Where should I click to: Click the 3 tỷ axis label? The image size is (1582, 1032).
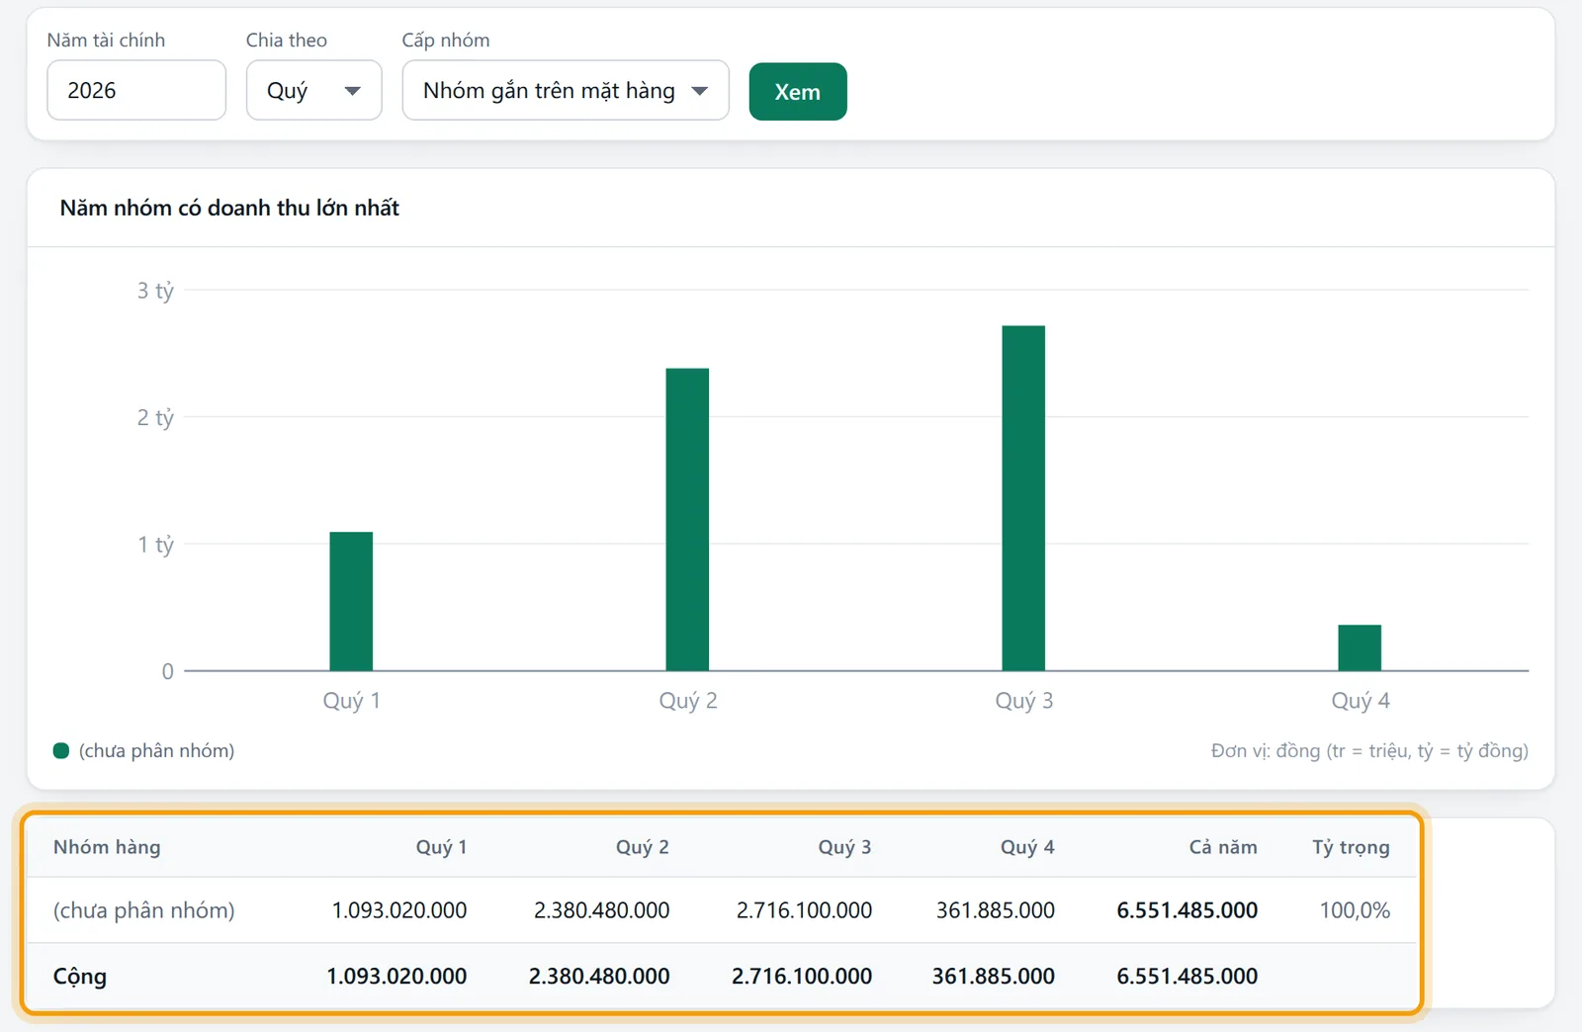[x=155, y=291]
